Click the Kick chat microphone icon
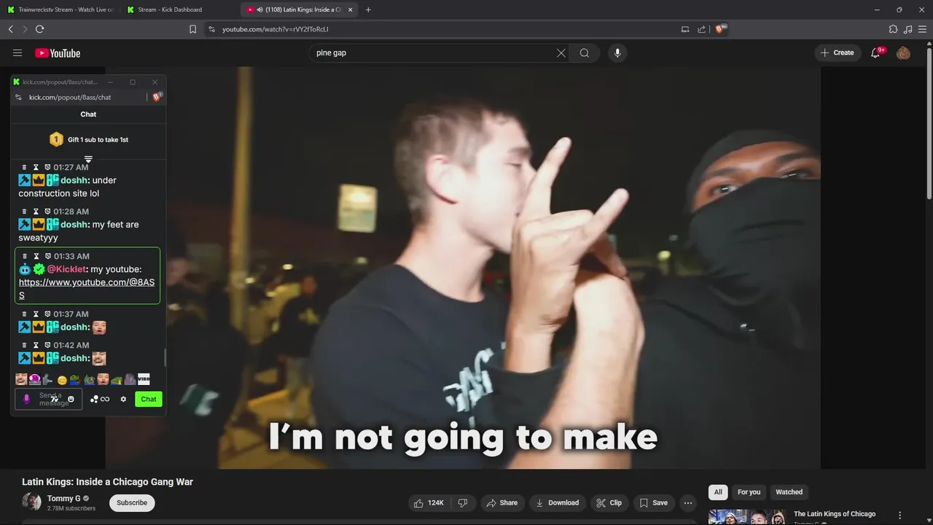This screenshot has height=525, width=933. coord(27,399)
